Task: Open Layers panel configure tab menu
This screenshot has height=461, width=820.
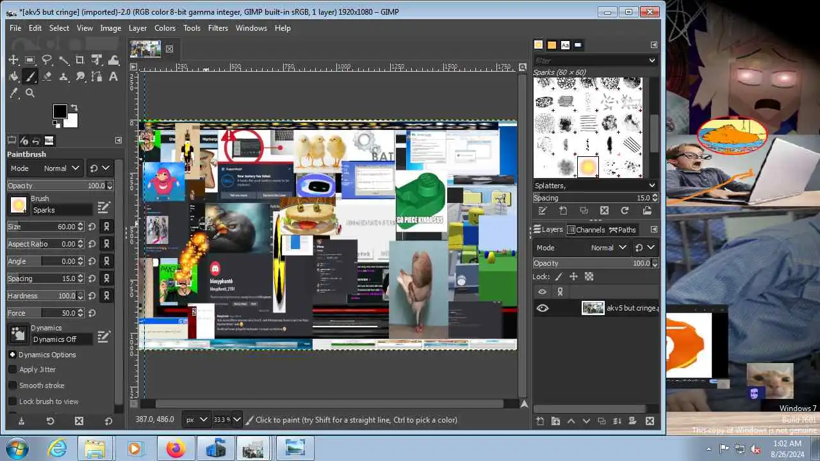Action: (653, 229)
